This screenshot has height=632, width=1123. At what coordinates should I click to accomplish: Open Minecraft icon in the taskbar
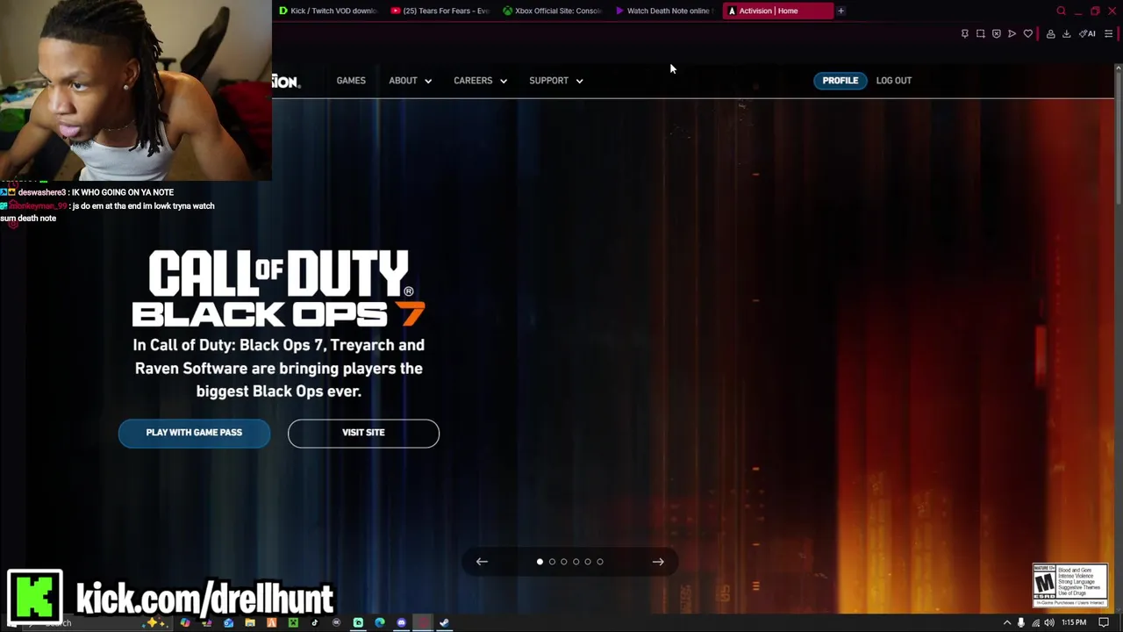[x=293, y=622]
